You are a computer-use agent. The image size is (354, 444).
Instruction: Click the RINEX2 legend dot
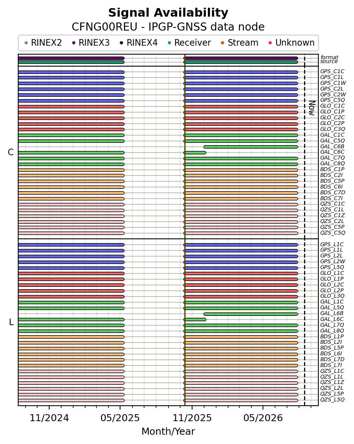point(26,43)
